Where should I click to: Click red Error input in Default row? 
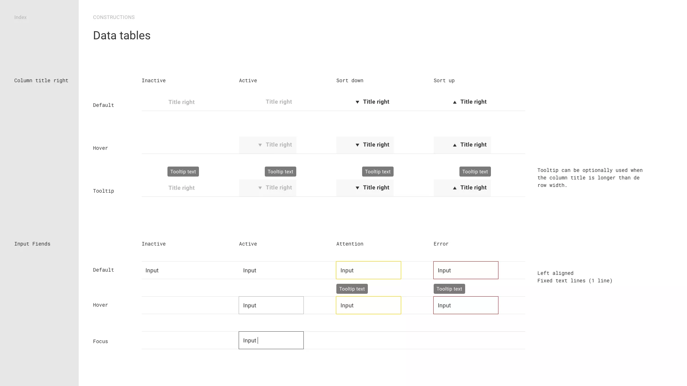pyautogui.click(x=466, y=270)
